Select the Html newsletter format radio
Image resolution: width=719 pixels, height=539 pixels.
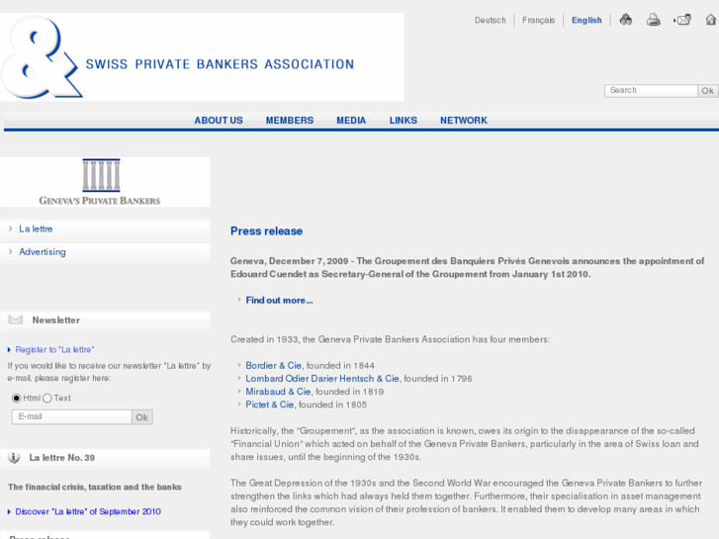[17, 398]
